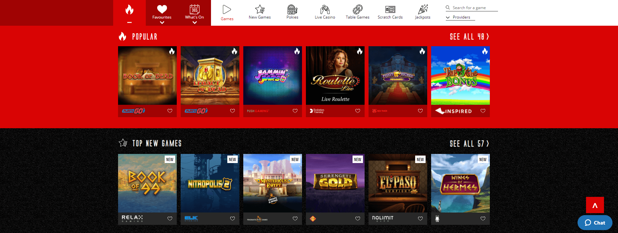Click the Search for a game field
The height and width of the screenshot is (233, 618).
point(472,8)
